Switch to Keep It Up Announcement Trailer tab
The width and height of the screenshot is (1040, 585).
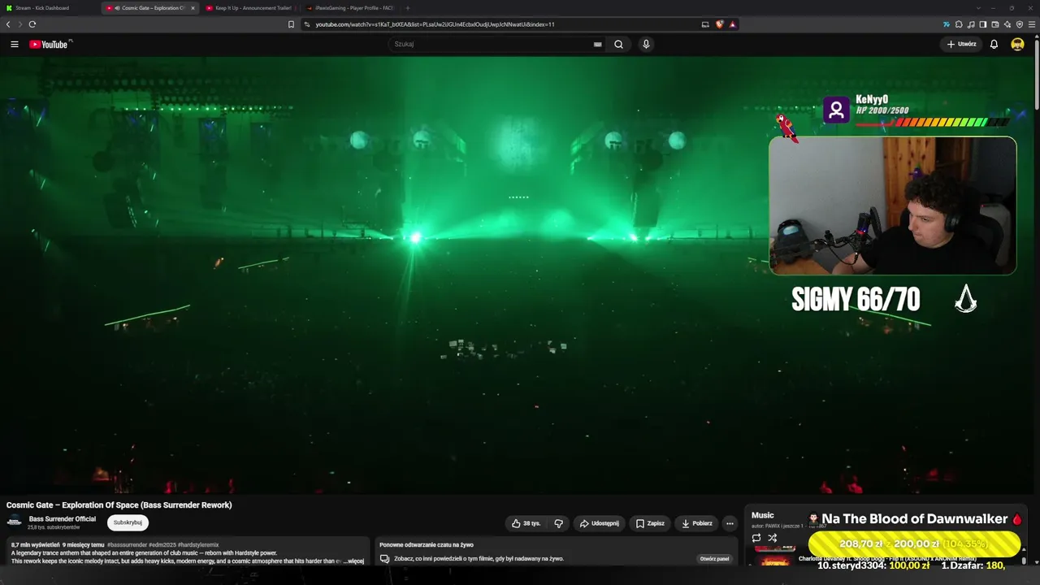point(248,8)
